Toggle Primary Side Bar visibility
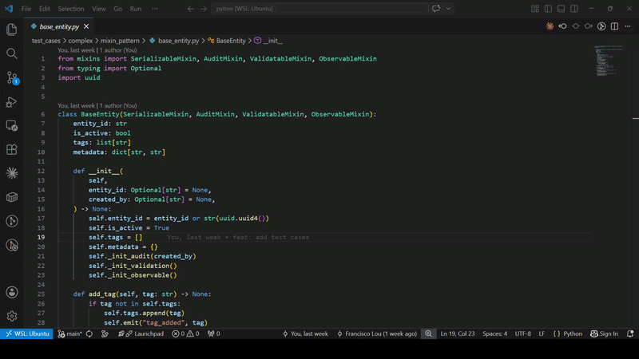The image size is (639, 359). (x=548, y=9)
